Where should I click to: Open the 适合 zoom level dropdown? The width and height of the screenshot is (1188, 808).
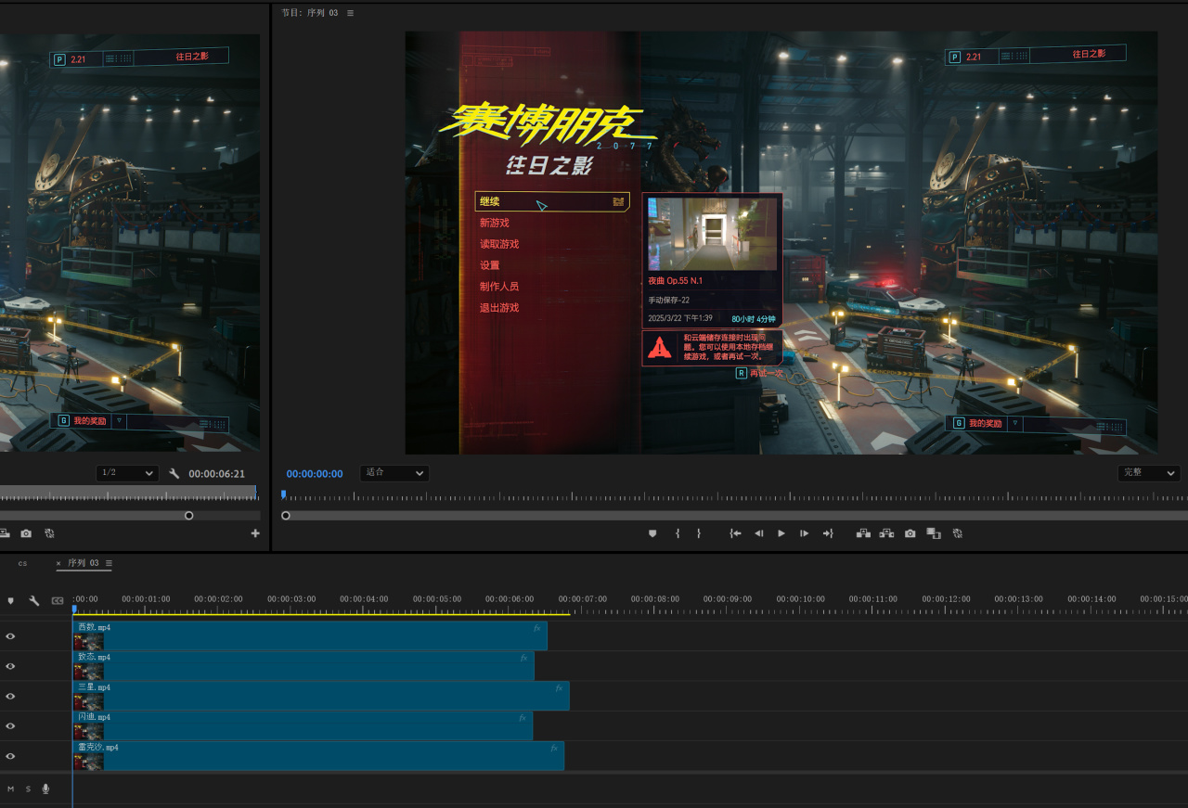pos(394,473)
